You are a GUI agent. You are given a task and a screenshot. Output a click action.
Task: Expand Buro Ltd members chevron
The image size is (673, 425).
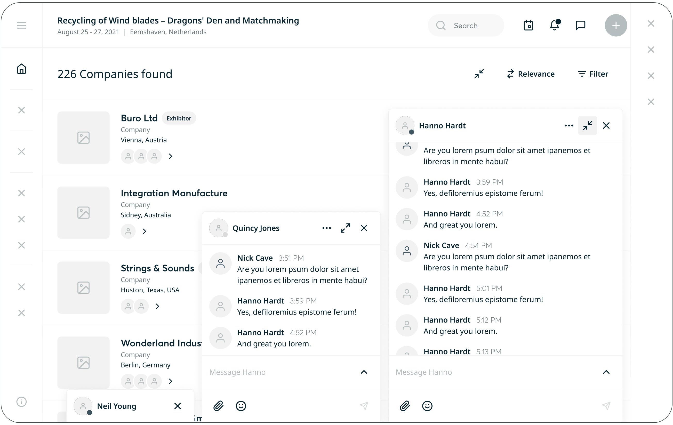coord(171,156)
